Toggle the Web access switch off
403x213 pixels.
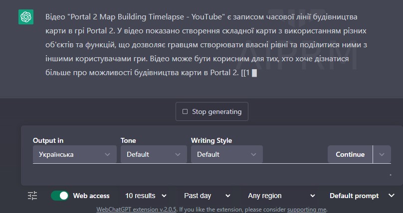click(60, 196)
